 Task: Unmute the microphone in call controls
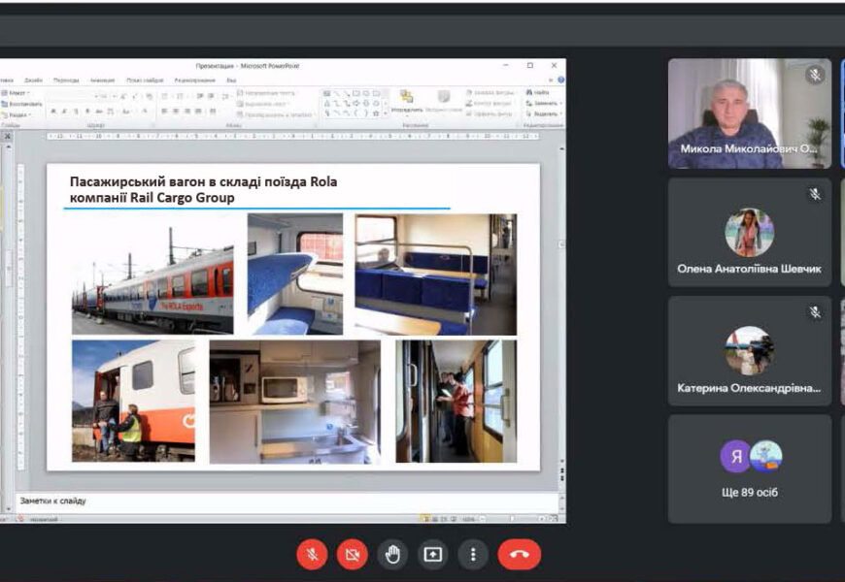coord(312,554)
